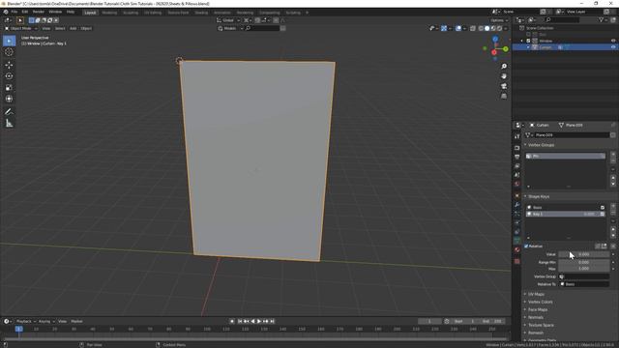This screenshot has width=619, height=348.
Task: Activate the Select Box tool
Action: point(9,41)
